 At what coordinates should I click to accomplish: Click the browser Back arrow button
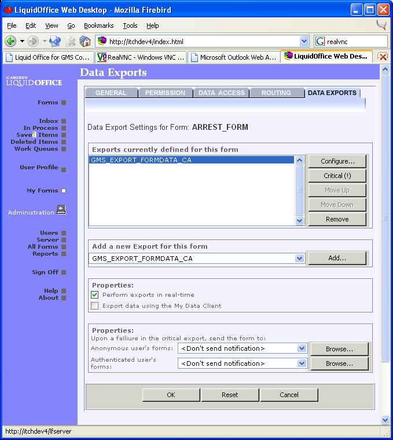(10, 41)
